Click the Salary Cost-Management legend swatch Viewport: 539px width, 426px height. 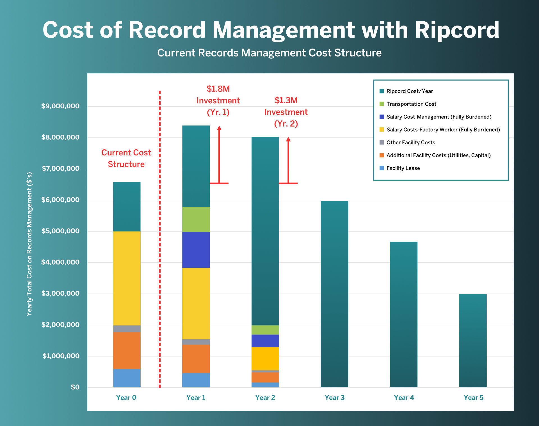(x=382, y=117)
